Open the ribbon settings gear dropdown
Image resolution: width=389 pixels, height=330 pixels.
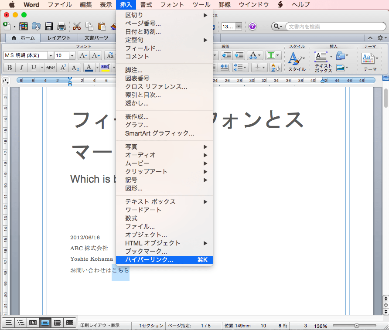[382, 37]
